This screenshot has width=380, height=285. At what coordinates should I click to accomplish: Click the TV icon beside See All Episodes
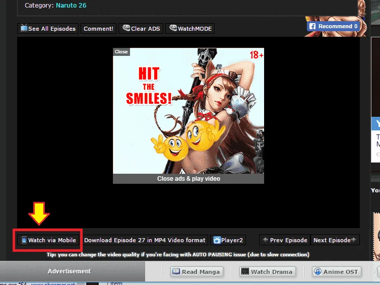(x=24, y=28)
